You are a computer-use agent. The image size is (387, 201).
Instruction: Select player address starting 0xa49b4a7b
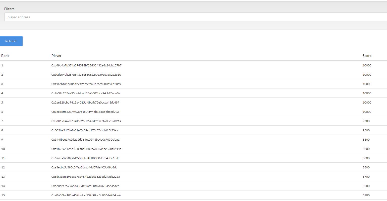pos(86,65)
